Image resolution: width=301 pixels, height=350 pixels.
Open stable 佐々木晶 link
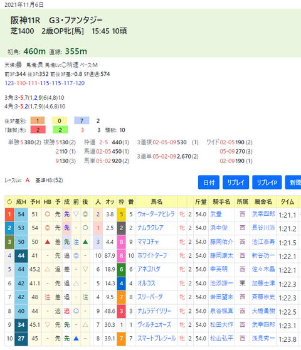263,270
